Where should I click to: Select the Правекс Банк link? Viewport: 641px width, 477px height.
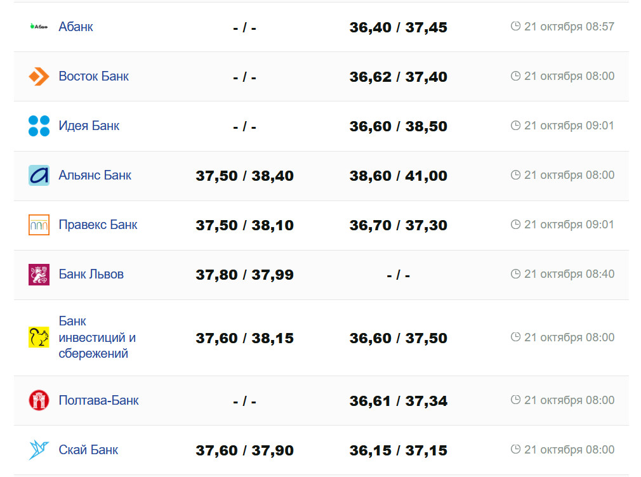click(x=98, y=225)
